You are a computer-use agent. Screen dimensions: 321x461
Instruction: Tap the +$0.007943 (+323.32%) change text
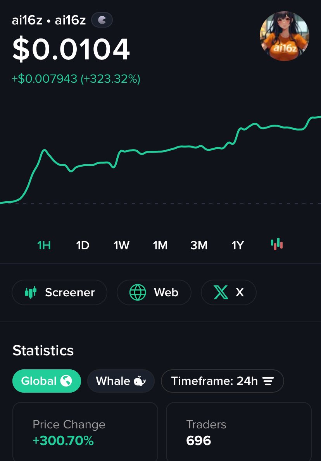point(76,79)
